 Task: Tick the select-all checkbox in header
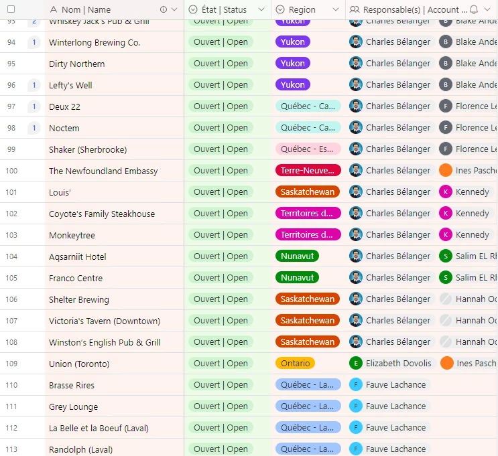pos(11,9)
